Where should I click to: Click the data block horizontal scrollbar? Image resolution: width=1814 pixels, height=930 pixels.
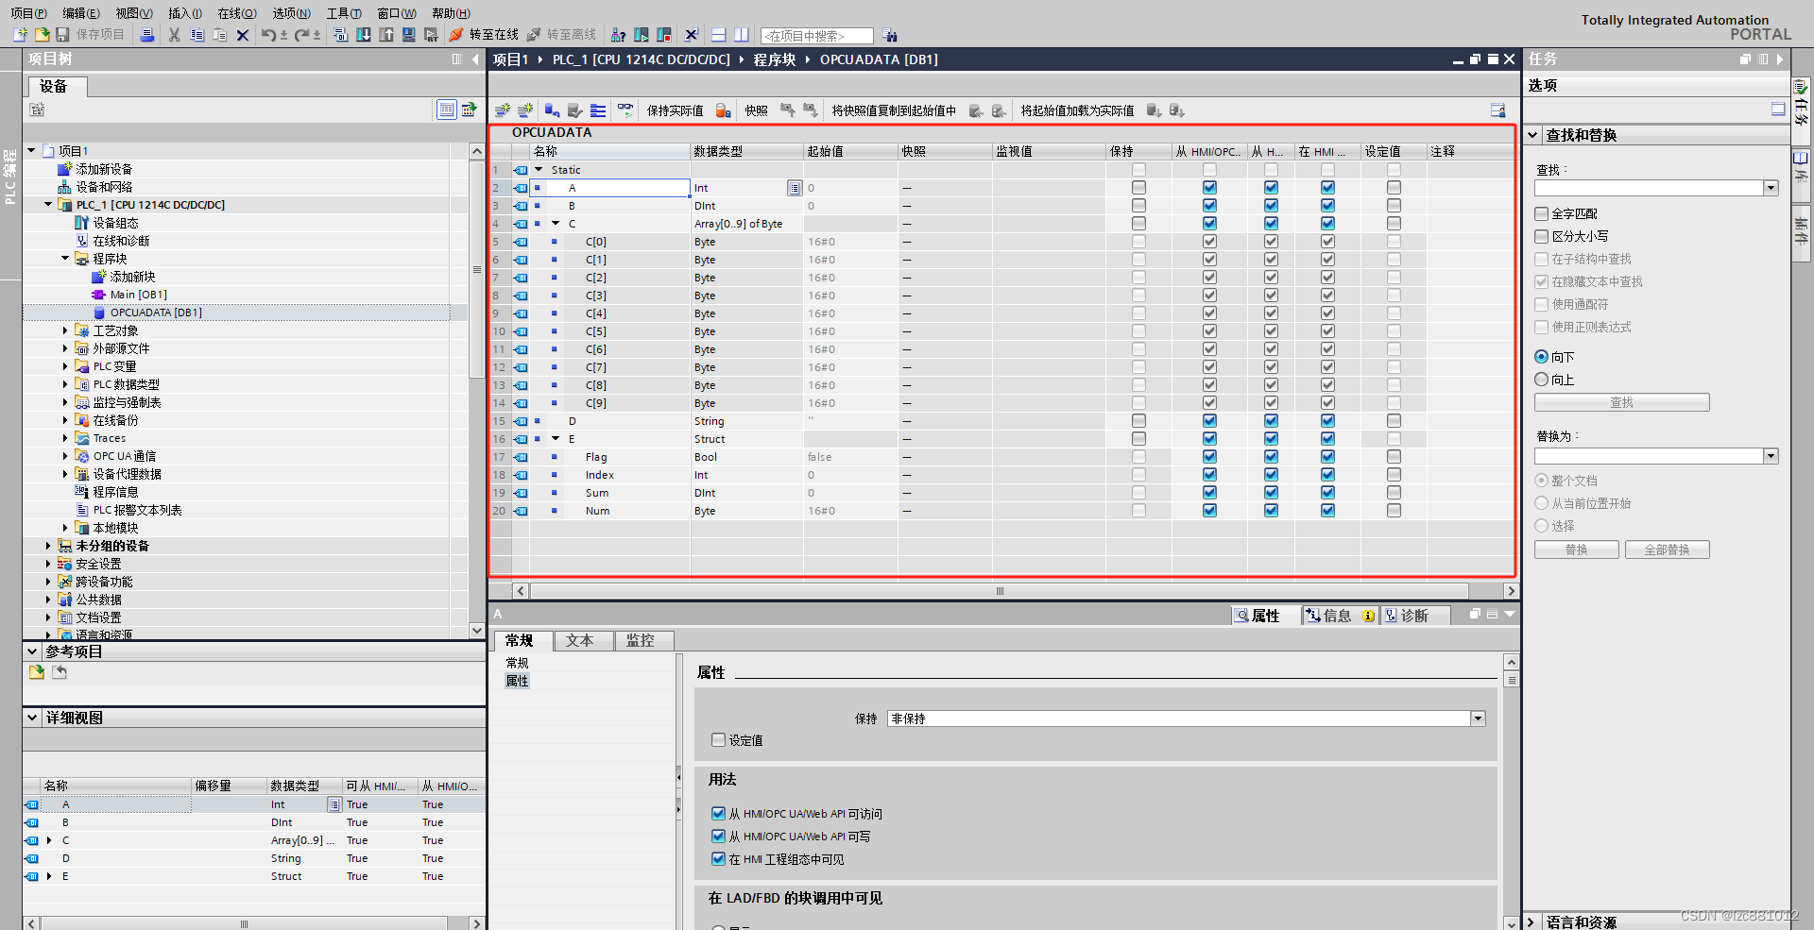[x=1000, y=591]
